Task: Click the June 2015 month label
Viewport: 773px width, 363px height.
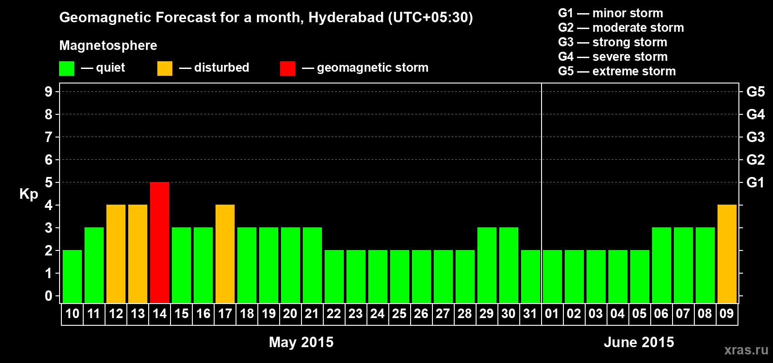Action: [x=639, y=342]
